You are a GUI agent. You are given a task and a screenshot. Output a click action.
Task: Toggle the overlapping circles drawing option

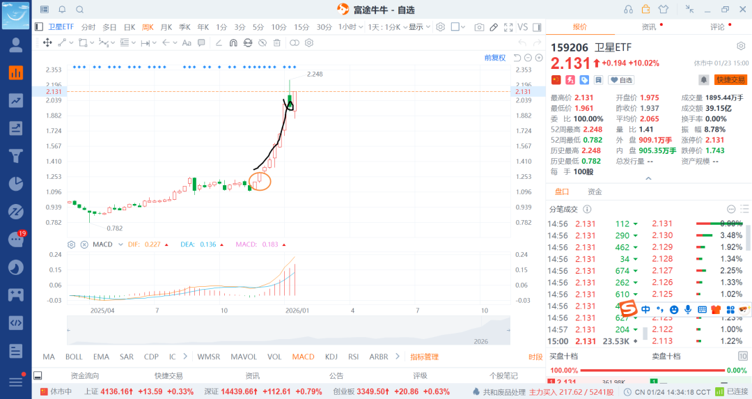tap(295, 42)
